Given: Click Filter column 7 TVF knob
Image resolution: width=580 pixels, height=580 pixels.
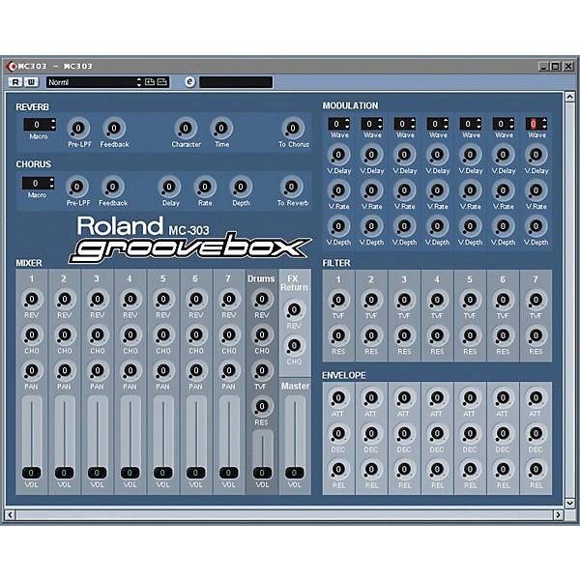Looking at the screenshot, I should pos(536,300).
